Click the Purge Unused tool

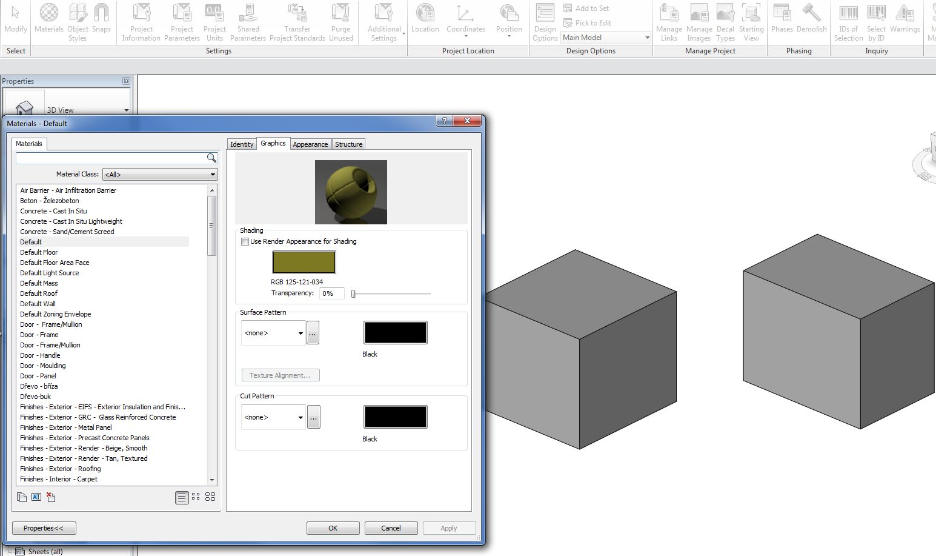pyautogui.click(x=340, y=22)
